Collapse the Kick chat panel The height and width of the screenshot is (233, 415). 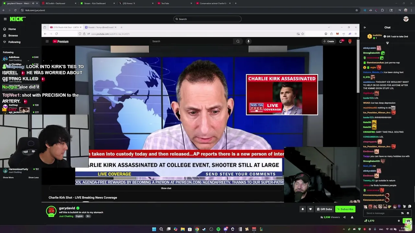365,28
